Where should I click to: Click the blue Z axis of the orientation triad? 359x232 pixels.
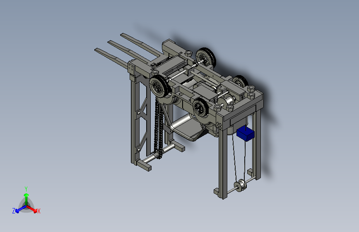(x=21, y=209)
